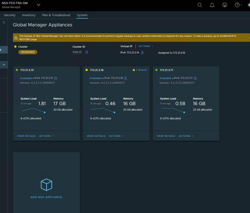This screenshot has width=250, height=213.
Task: Toggle the theme icon at top right
Action: click(249, 5)
